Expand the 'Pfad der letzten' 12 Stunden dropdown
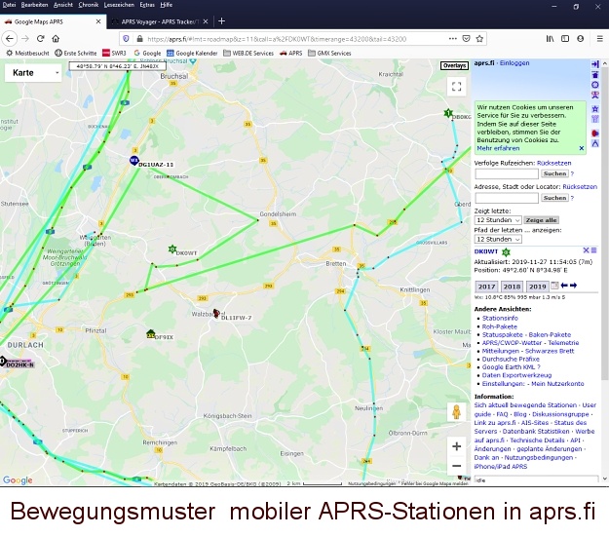 tap(498, 240)
